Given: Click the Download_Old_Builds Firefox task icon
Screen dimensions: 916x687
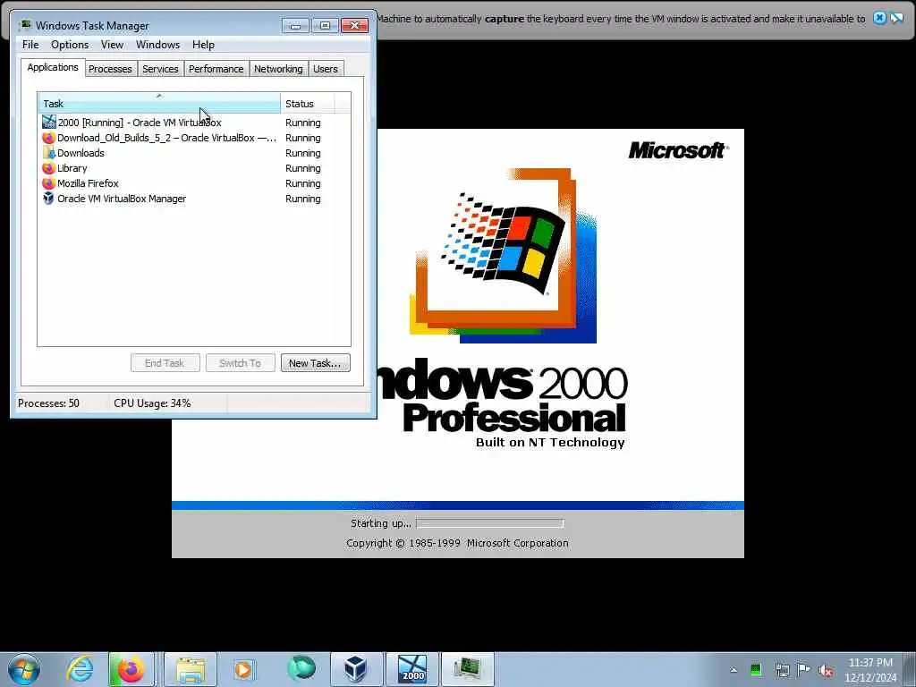Looking at the screenshot, I should click(x=48, y=138).
